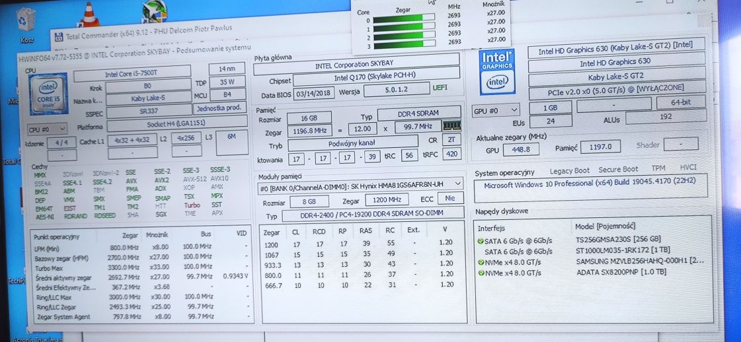This screenshot has height=342, width=741.
Task: Click the Model [Pojemność] column header
Action: (x=605, y=227)
